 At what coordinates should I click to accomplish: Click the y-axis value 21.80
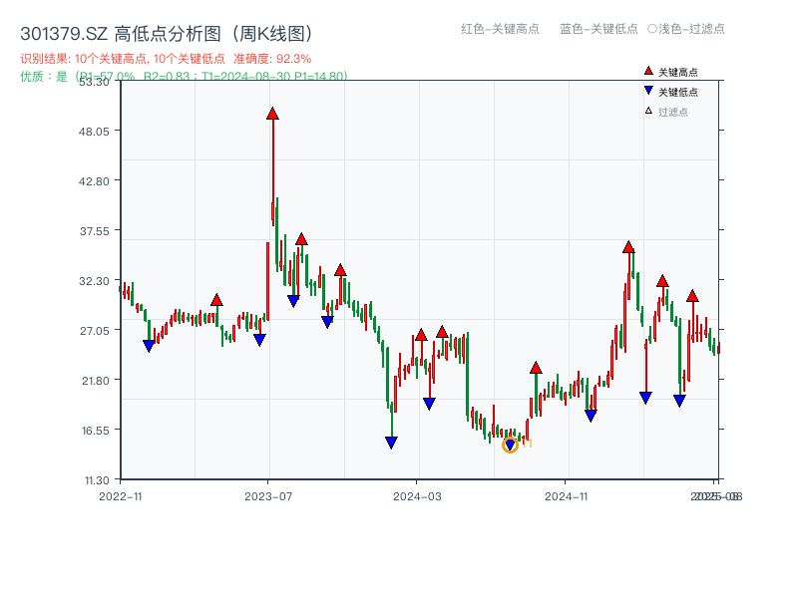pos(95,381)
